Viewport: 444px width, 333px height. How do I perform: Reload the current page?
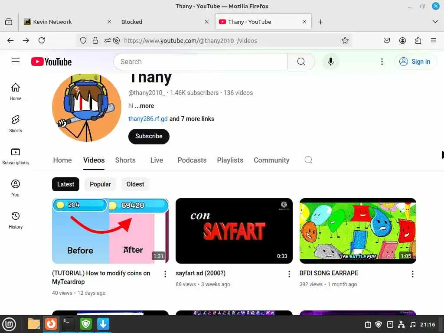(x=42, y=40)
